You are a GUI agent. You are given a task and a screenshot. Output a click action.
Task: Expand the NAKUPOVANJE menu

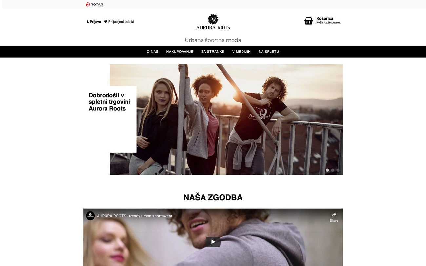click(x=180, y=52)
